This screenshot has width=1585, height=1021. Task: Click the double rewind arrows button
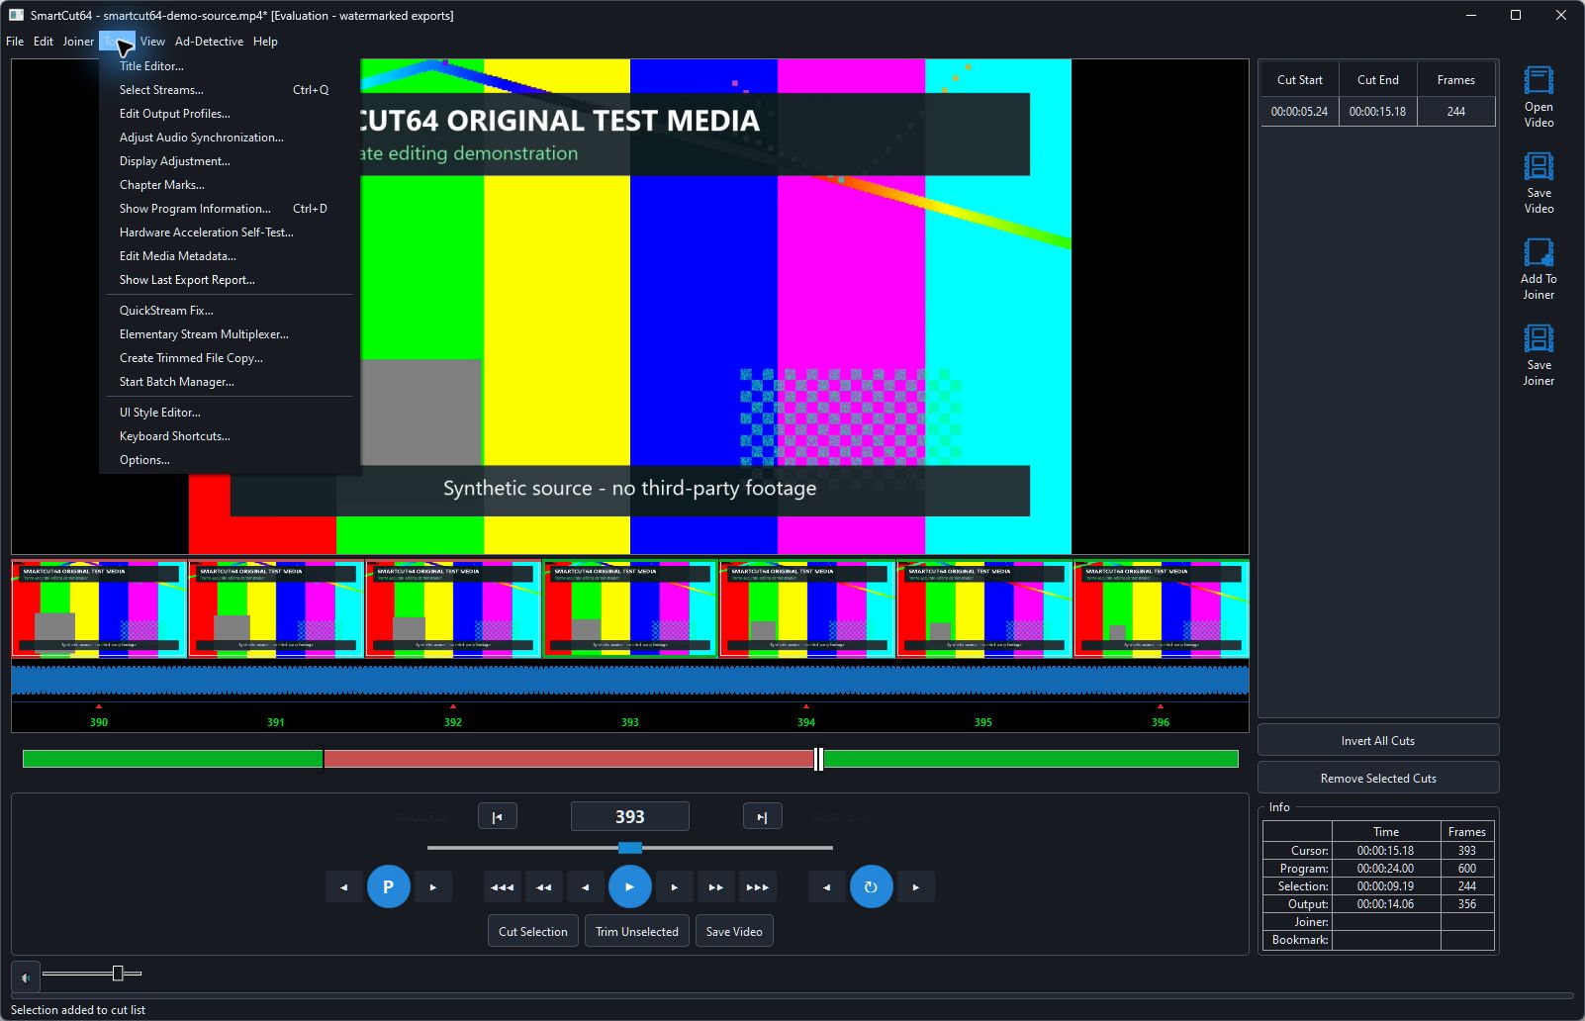coord(544,886)
